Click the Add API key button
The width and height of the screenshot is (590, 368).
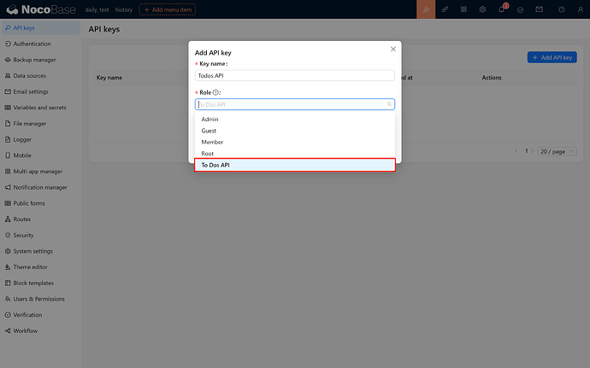point(552,57)
